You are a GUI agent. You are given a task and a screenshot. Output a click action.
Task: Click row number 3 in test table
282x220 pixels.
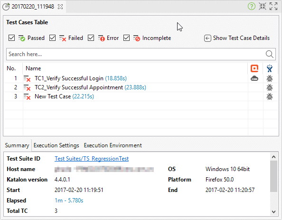coord(16,96)
